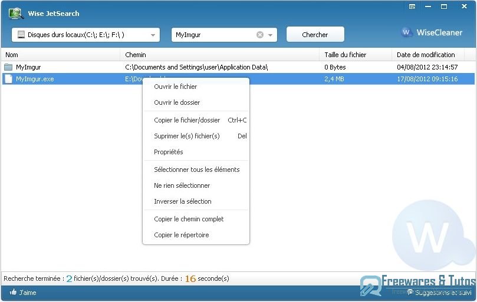Clear the MyImgur search field
This screenshot has width=477, height=302.
tap(260, 35)
